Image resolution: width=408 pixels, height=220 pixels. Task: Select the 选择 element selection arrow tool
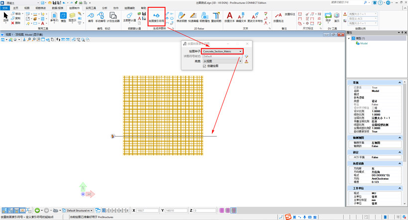6,18
